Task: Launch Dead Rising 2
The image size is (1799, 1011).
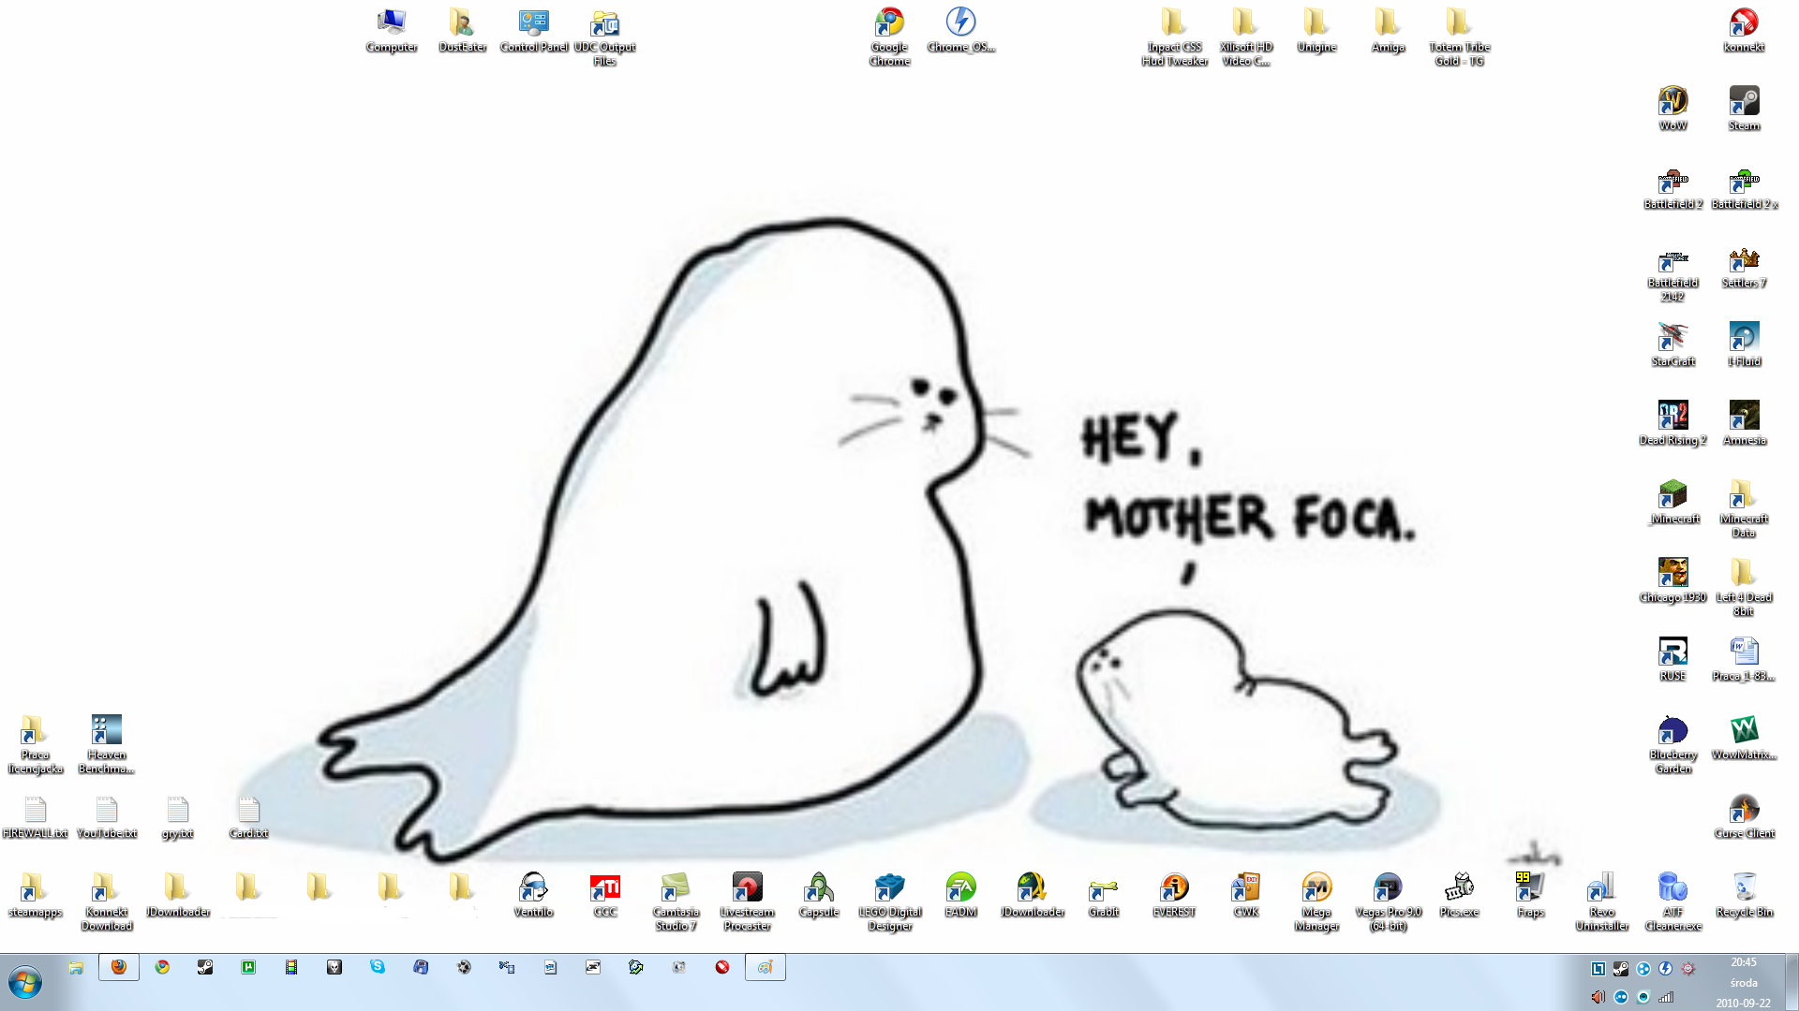Action: point(1673,424)
